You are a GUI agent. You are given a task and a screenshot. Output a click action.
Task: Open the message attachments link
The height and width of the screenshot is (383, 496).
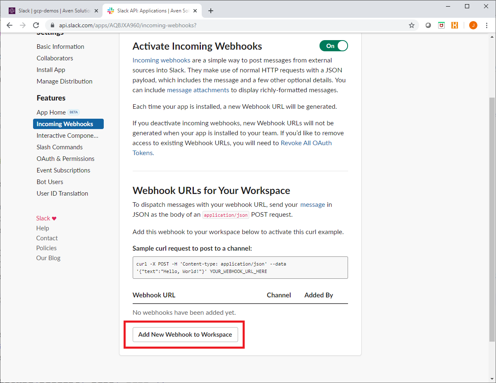point(198,90)
